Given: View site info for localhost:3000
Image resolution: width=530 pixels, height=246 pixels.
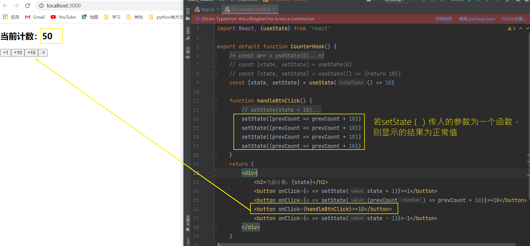Looking at the screenshot, I should click(41, 6).
